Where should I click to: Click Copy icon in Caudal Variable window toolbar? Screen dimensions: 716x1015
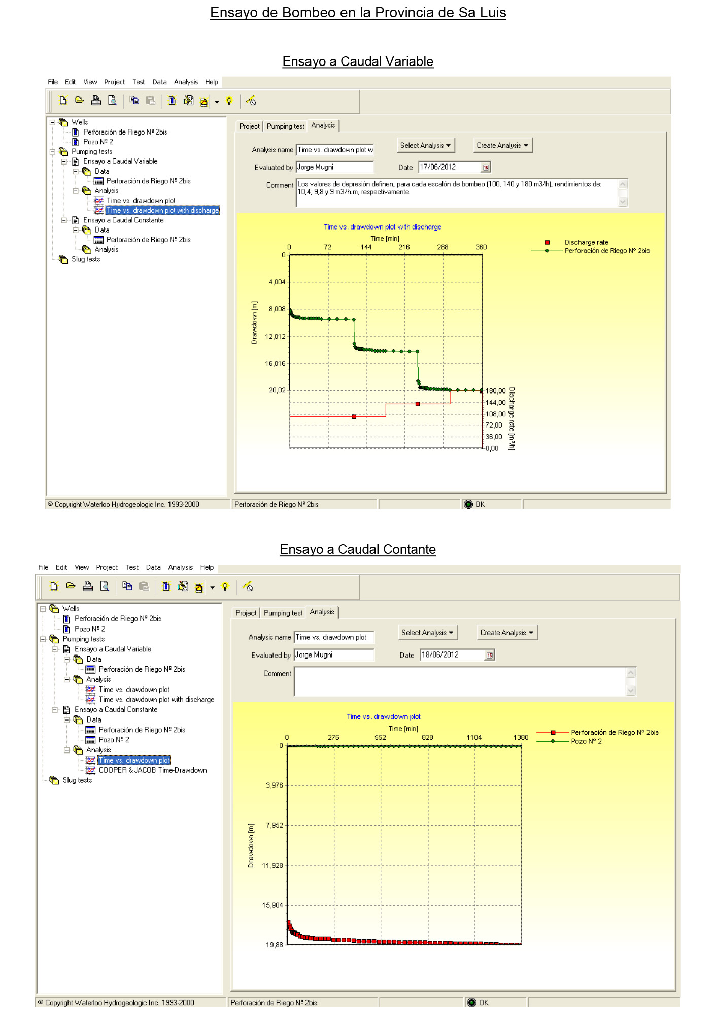(134, 101)
